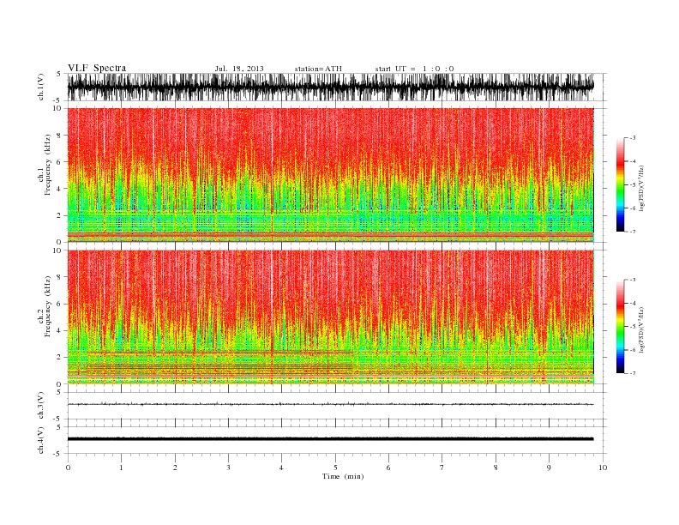Click the "Time (min)" axis title
The width and height of the screenshot is (679, 525).
pos(343,476)
